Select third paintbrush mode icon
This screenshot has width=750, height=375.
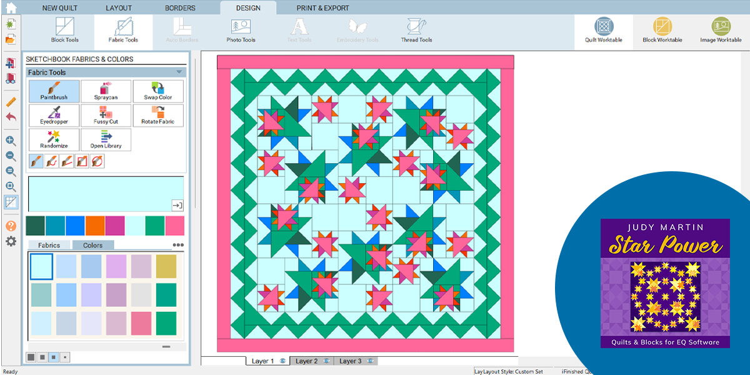coord(66,162)
